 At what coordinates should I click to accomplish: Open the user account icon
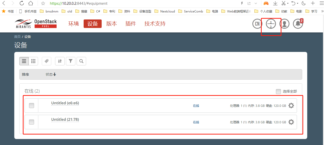click(x=284, y=24)
